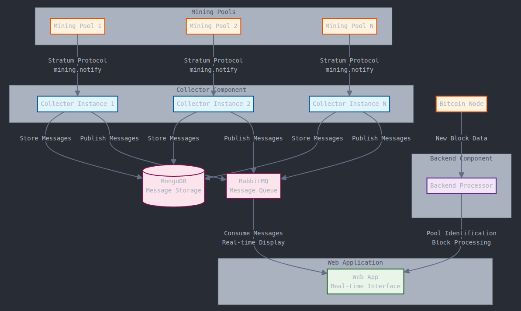Click the Collector Instance N box

pos(349,104)
